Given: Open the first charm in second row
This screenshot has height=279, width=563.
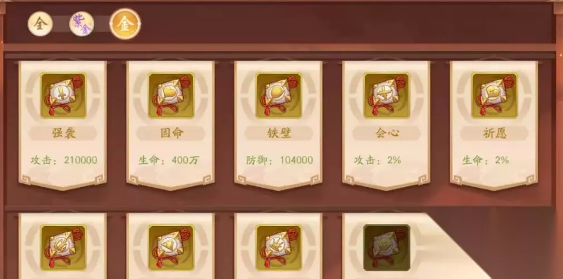Looking at the screenshot, I should 63,248.
